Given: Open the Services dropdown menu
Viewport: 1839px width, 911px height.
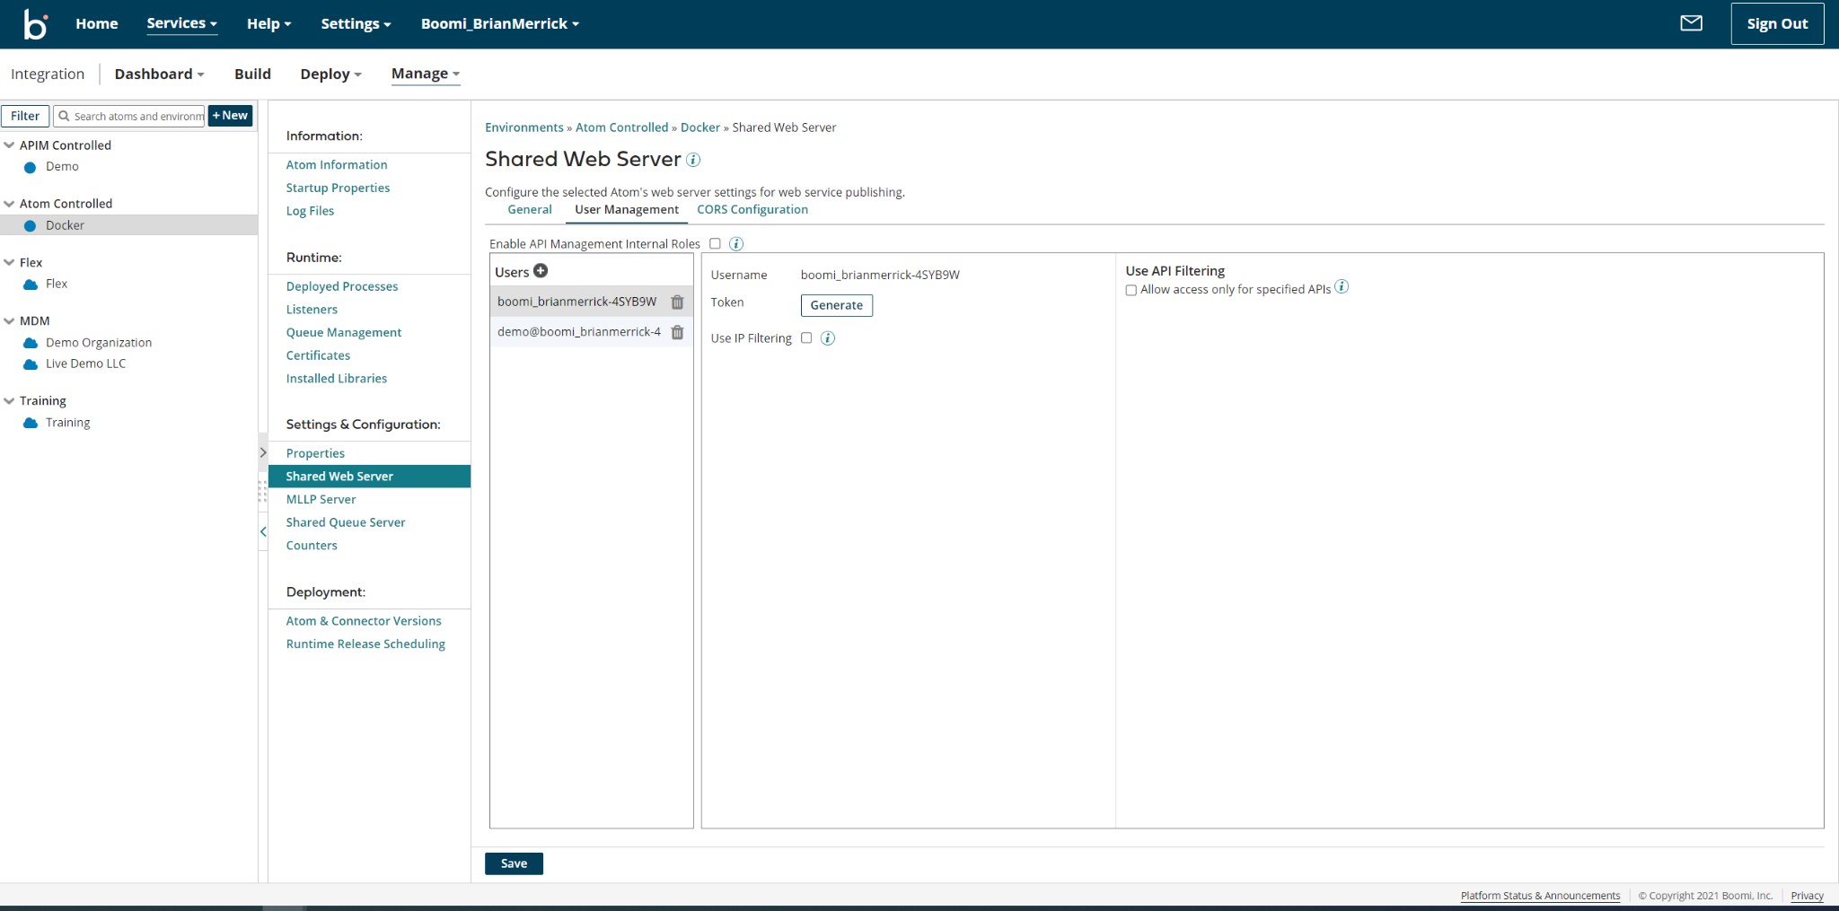Looking at the screenshot, I should pyautogui.click(x=181, y=23).
